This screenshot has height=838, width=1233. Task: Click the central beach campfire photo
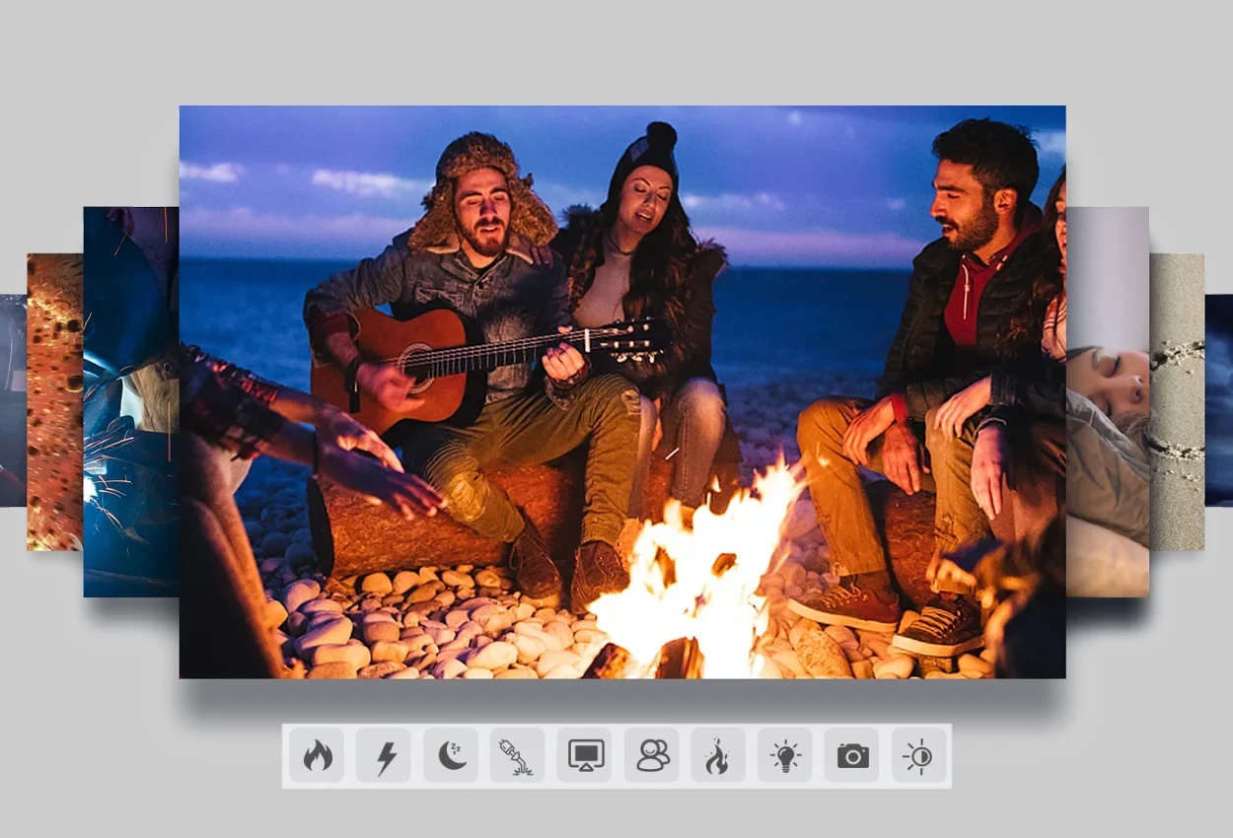point(621,296)
